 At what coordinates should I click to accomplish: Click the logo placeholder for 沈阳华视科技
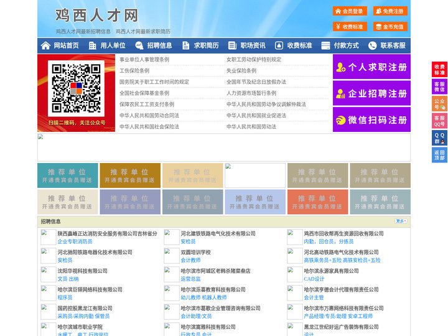point(49,274)
